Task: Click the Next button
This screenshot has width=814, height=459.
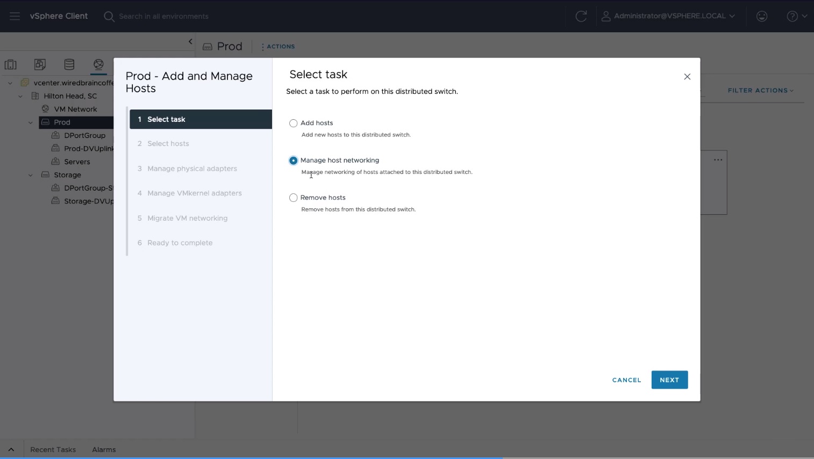Action: tap(669, 380)
